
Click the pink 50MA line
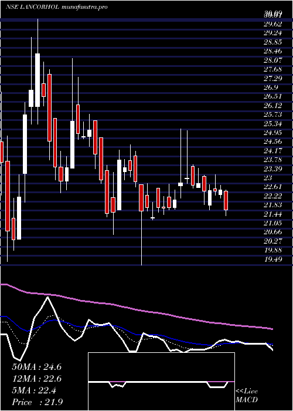pos(136,310)
